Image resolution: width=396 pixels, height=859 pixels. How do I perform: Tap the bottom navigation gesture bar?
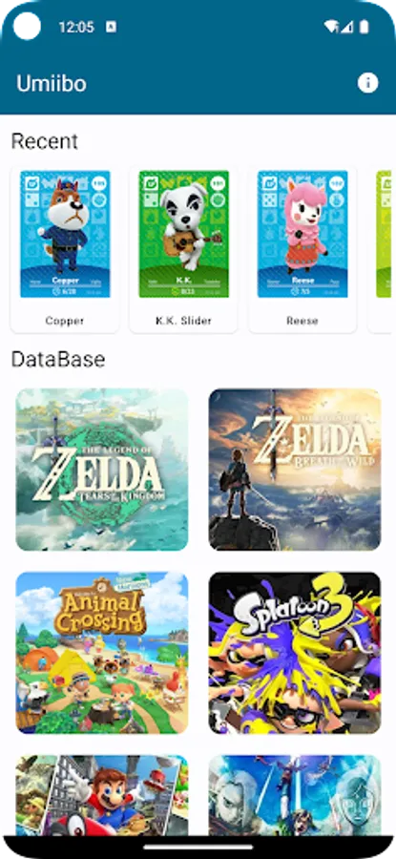pos(198,847)
